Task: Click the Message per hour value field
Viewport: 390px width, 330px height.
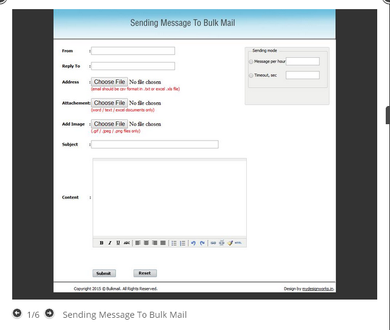Action: click(x=303, y=61)
